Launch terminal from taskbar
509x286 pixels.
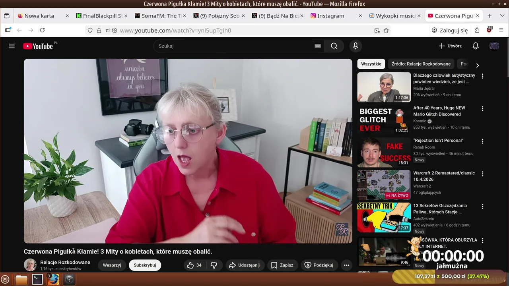click(37, 279)
